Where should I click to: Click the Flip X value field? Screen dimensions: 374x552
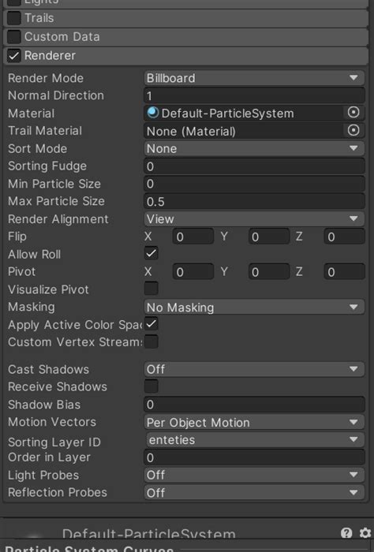coord(193,237)
